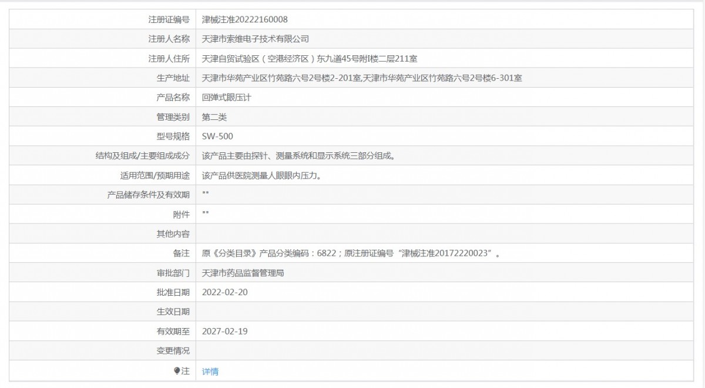Click the 注册人名称 label

pos(169,39)
